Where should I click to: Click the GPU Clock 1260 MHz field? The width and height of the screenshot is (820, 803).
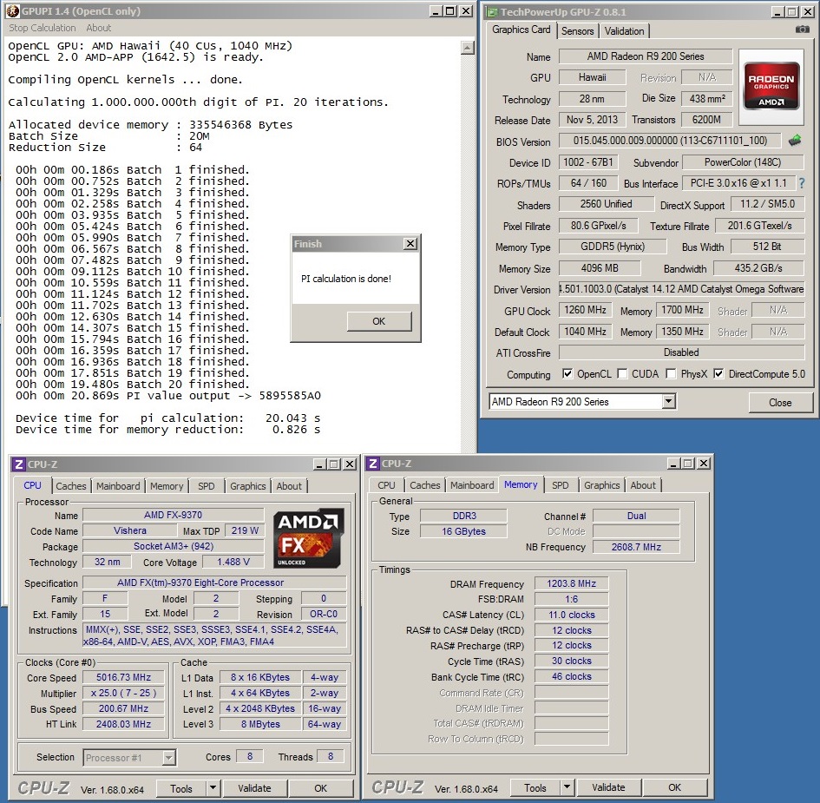click(x=585, y=310)
